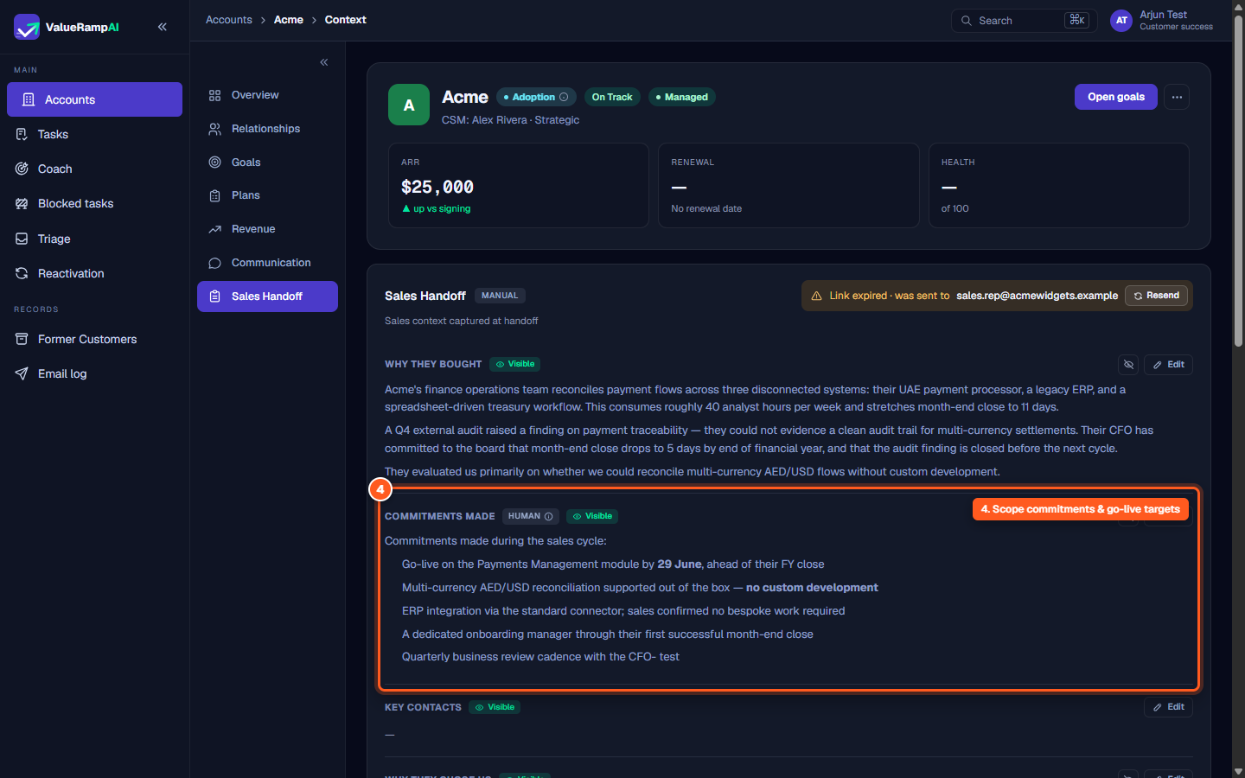The height and width of the screenshot is (778, 1245).
Task: Open the account more-options menu
Action: pyautogui.click(x=1177, y=97)
